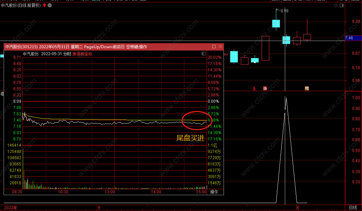Select the tall red limit-up candlestick
This screenshot has width=362, height=211.
265,48
